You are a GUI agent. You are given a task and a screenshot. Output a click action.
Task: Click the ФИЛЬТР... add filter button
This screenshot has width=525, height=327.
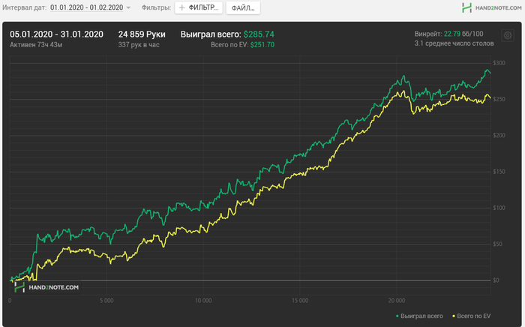199,7
